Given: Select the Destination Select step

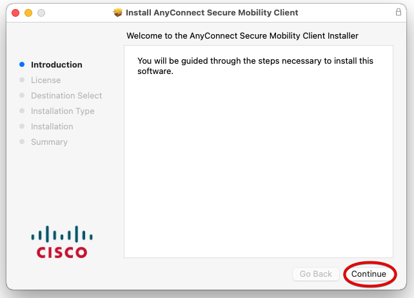Looking at the screenshot, I should (x=66, y=96).
